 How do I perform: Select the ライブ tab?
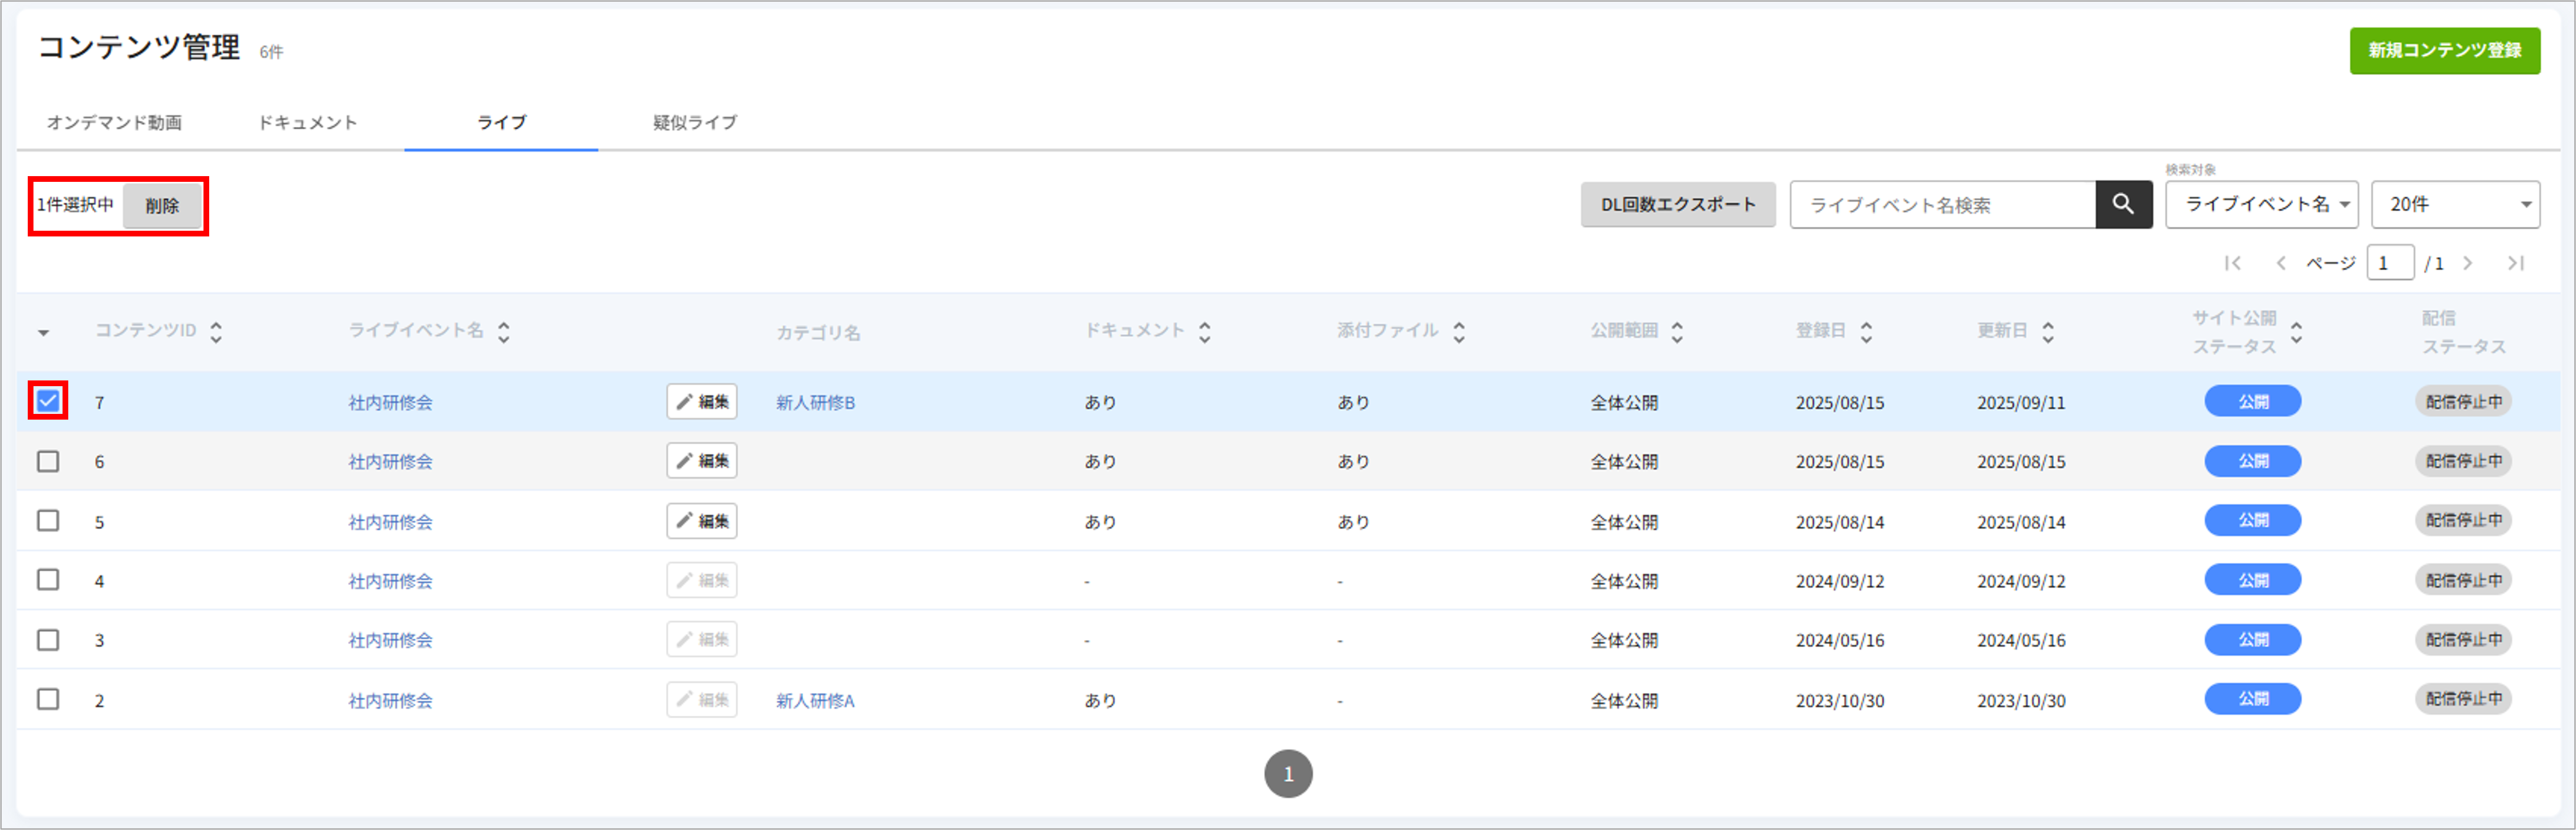501,123
